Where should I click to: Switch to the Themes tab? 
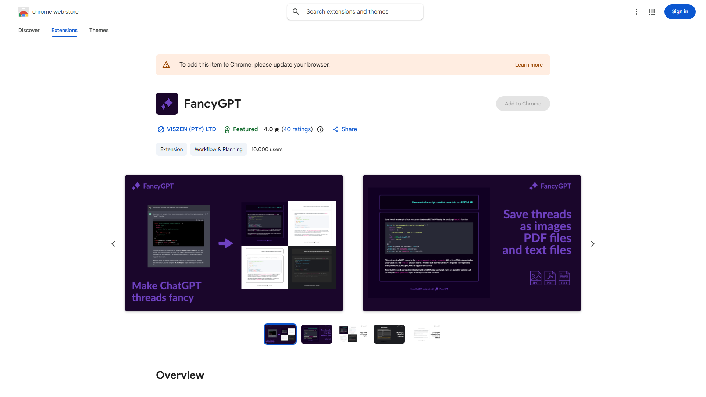coord(99,30)
